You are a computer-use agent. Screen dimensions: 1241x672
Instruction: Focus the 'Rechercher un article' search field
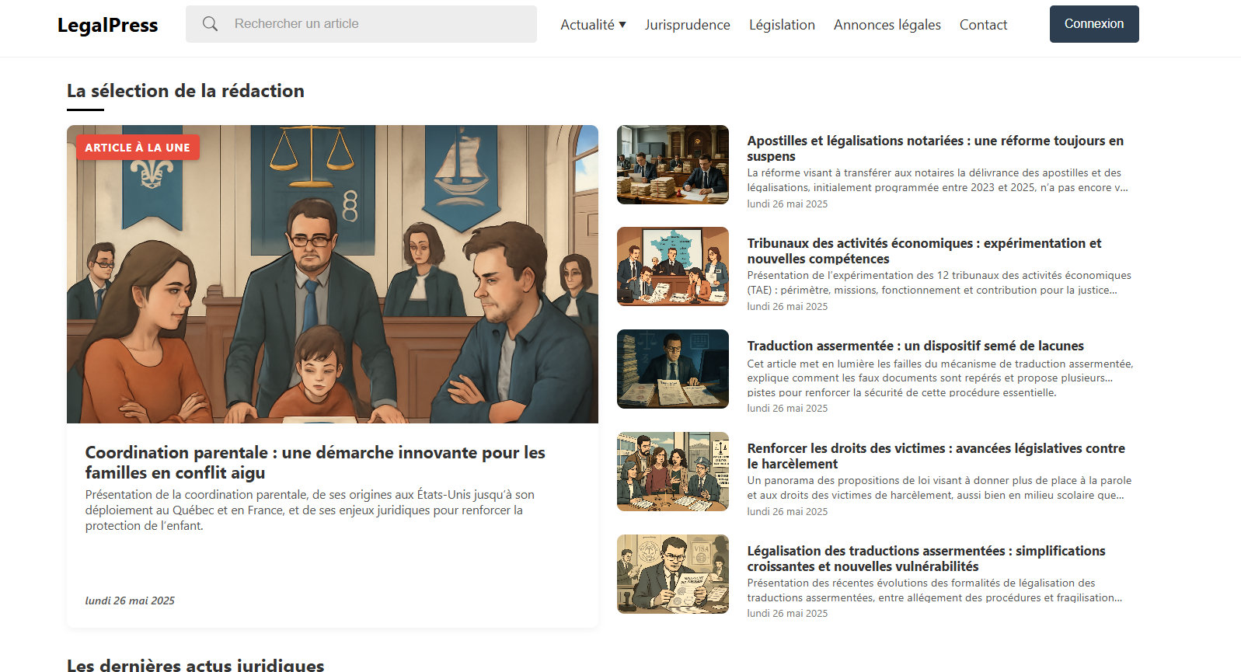tap(361, 24)
